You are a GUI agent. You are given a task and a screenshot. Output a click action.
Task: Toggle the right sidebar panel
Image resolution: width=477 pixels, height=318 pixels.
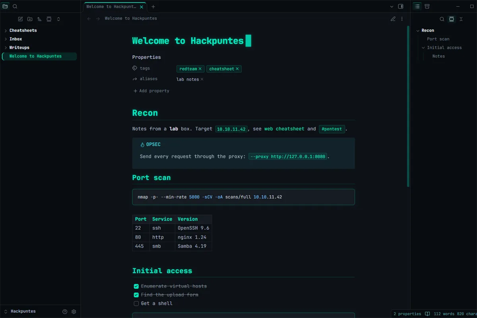[x=401, y=6]
